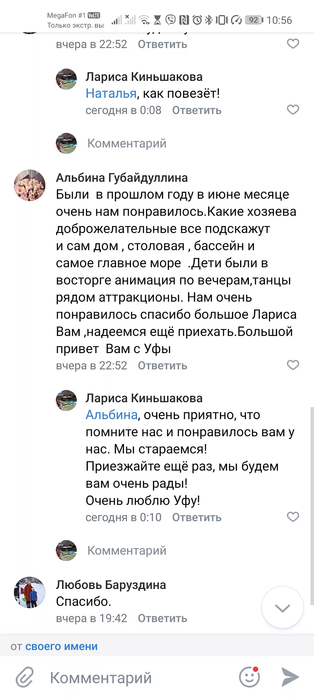Viewport: 314px width, 698px height.
Task: Open Любовь Баруздина's profile photo
Action: pos(30,592)
